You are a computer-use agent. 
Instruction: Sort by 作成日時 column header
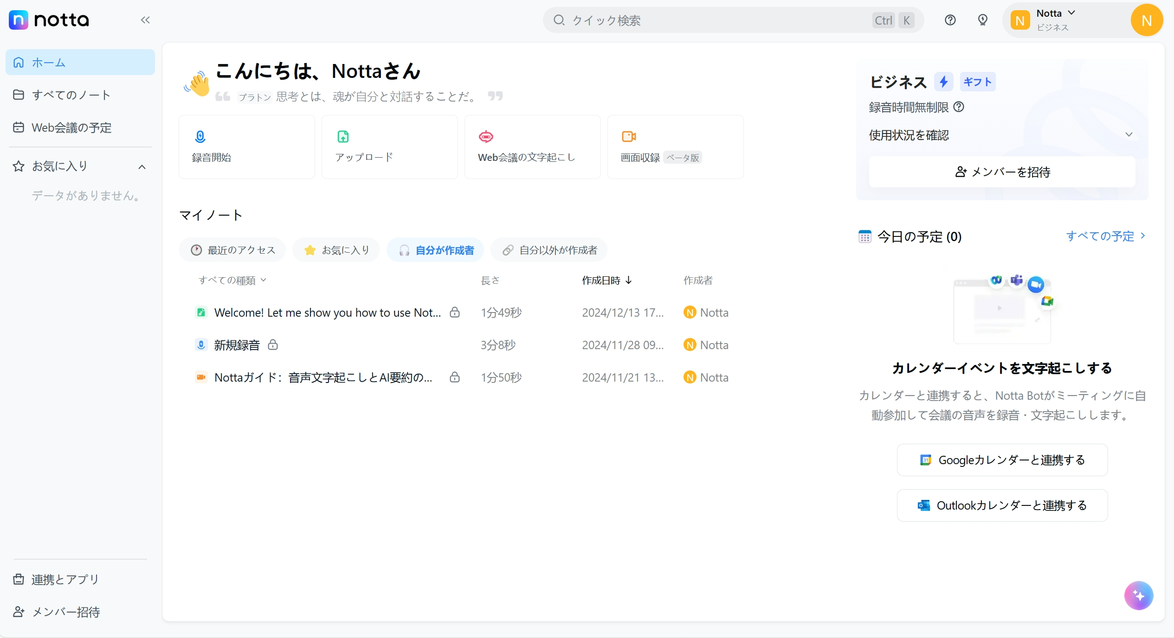(606, 280)
